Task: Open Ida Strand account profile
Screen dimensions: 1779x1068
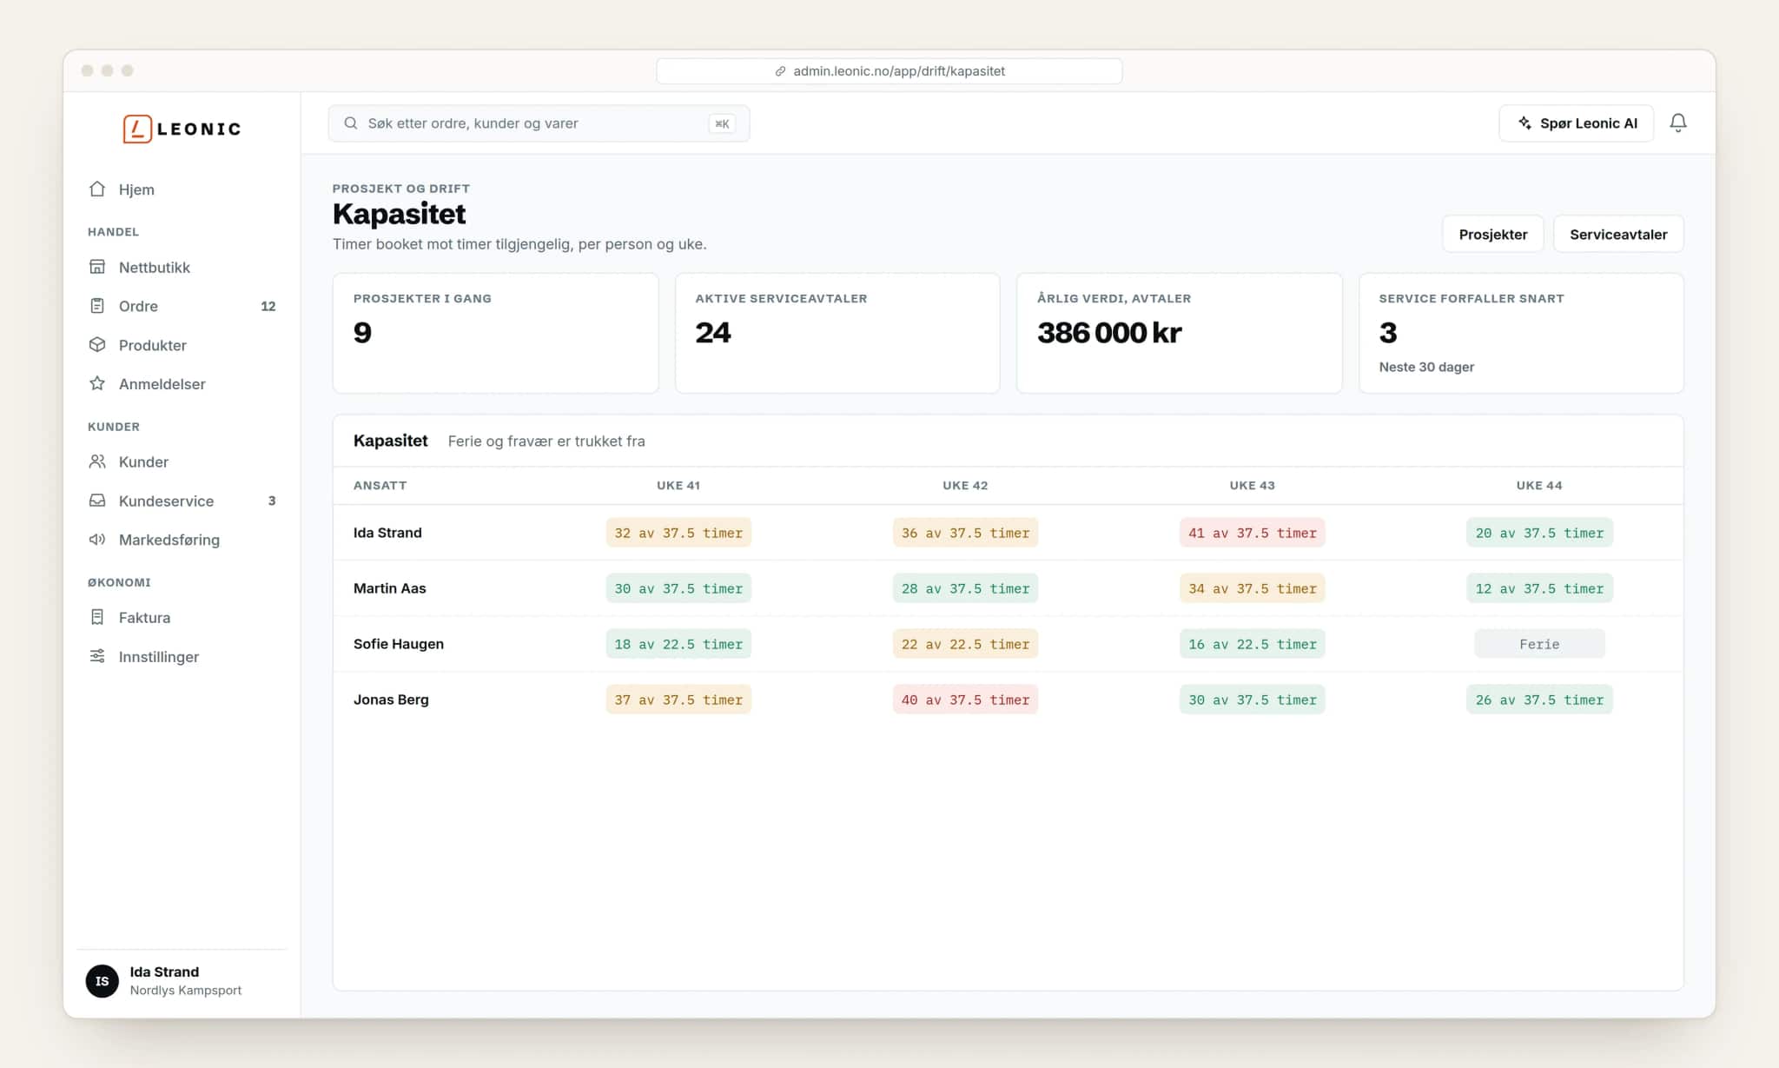Action: 182,981
